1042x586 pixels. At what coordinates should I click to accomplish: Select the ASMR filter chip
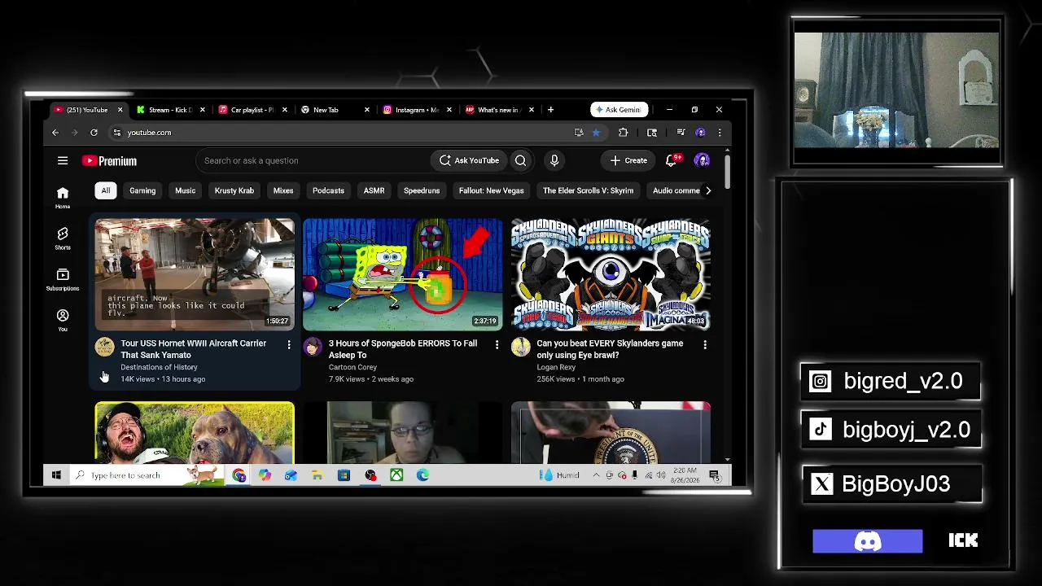(374, 190)
